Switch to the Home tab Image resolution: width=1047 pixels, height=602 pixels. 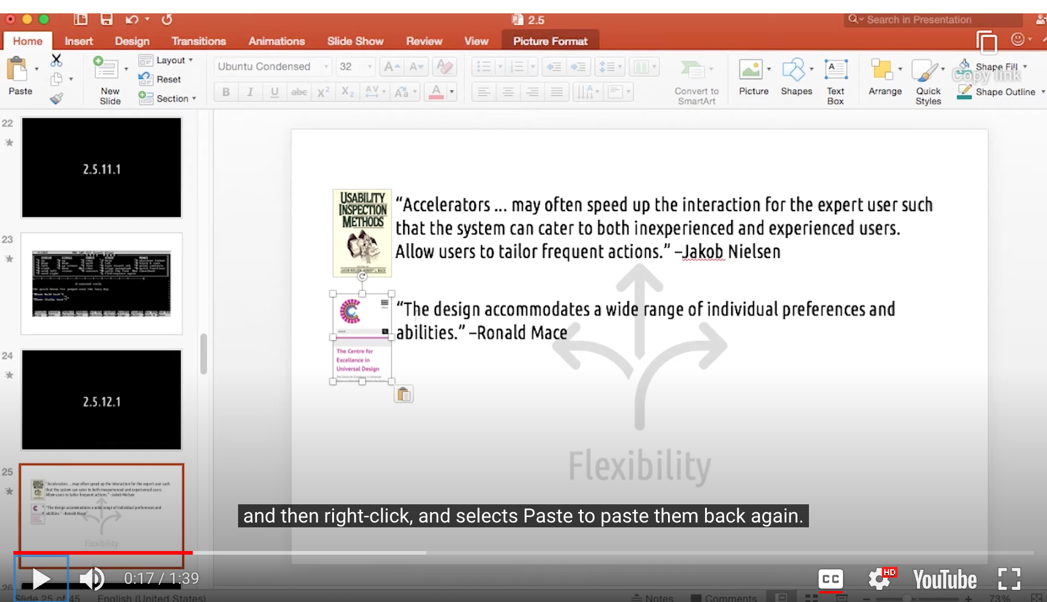pos(28,41)
